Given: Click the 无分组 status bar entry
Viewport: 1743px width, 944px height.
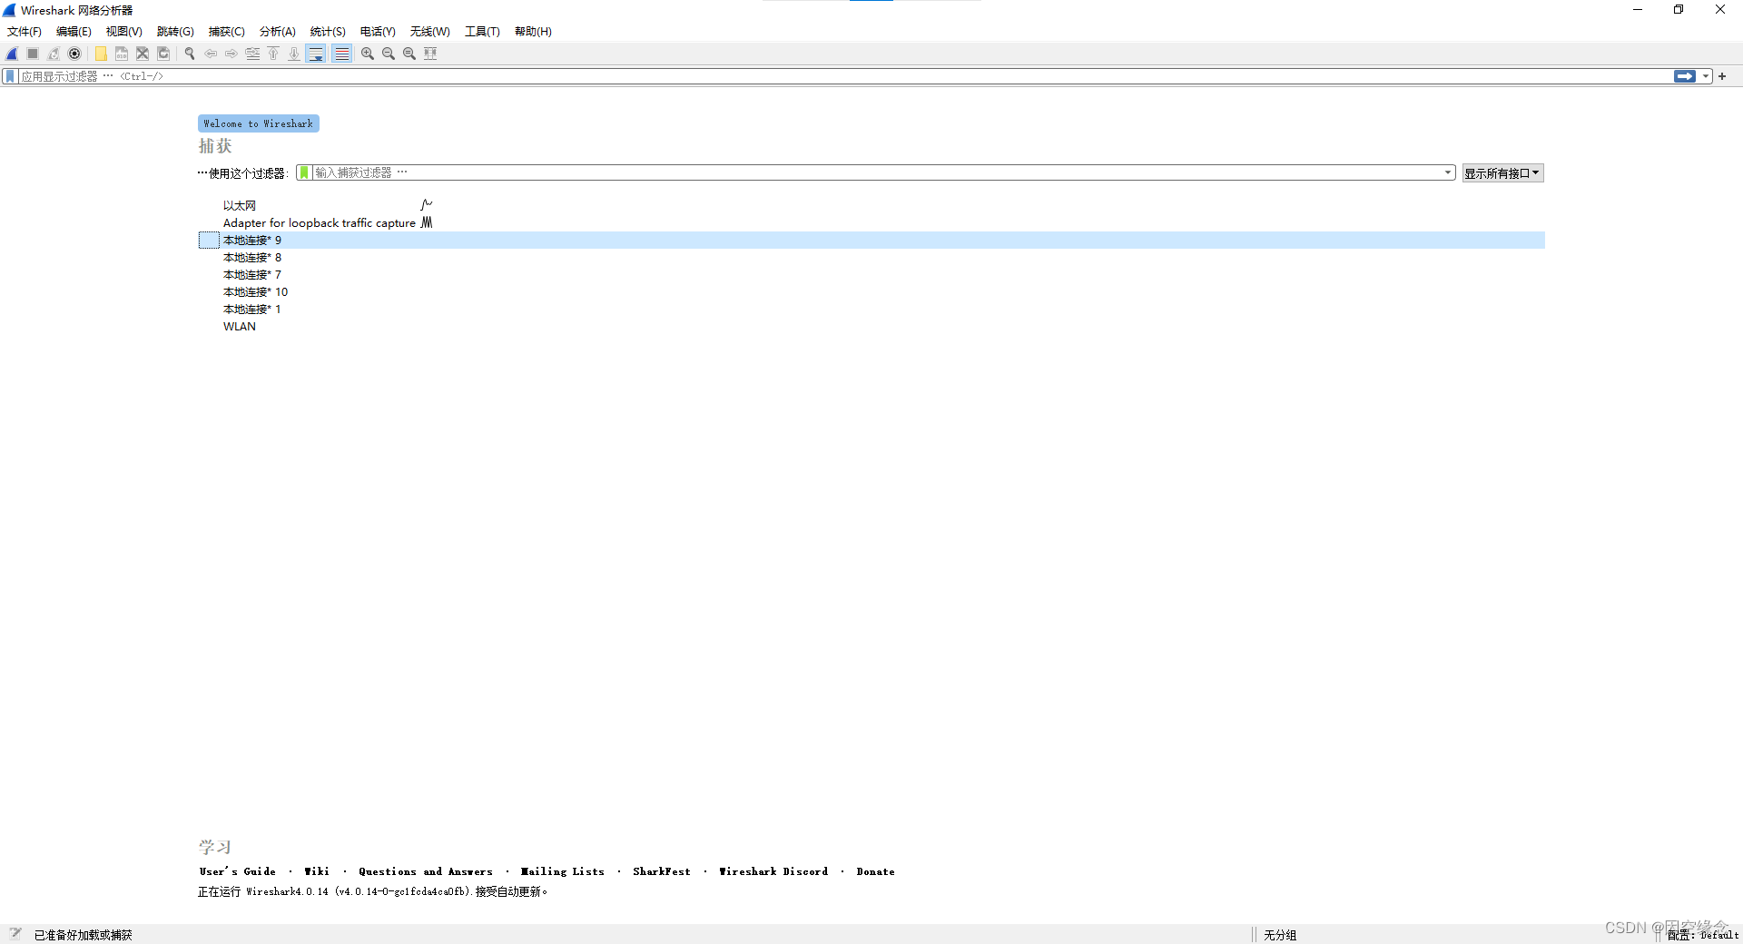Looking at the screenshot, I should 1280,935.
